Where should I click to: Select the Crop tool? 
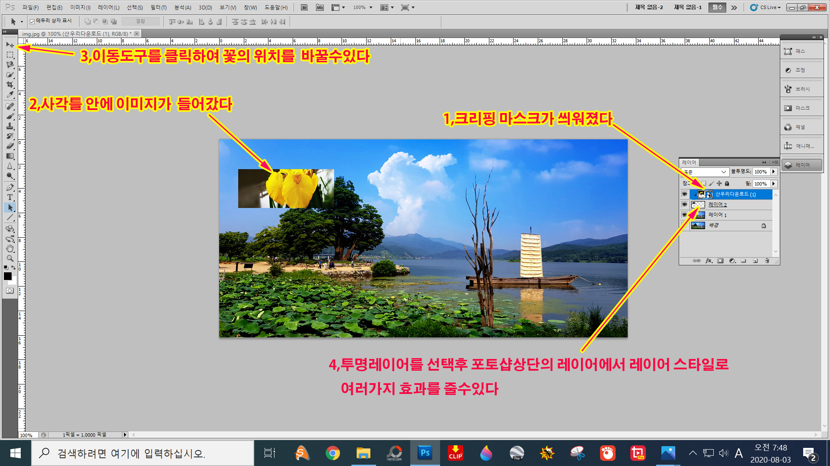click(x=10, y=85)
